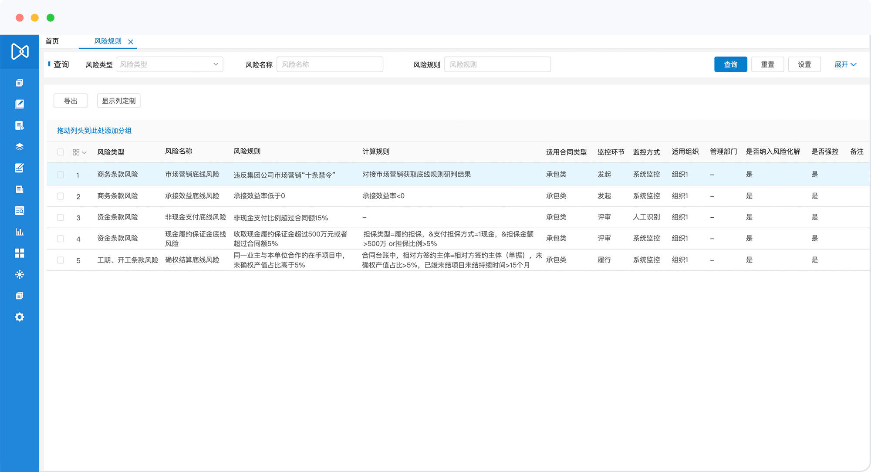Close the 风险规则 tab

click(131, 42)
